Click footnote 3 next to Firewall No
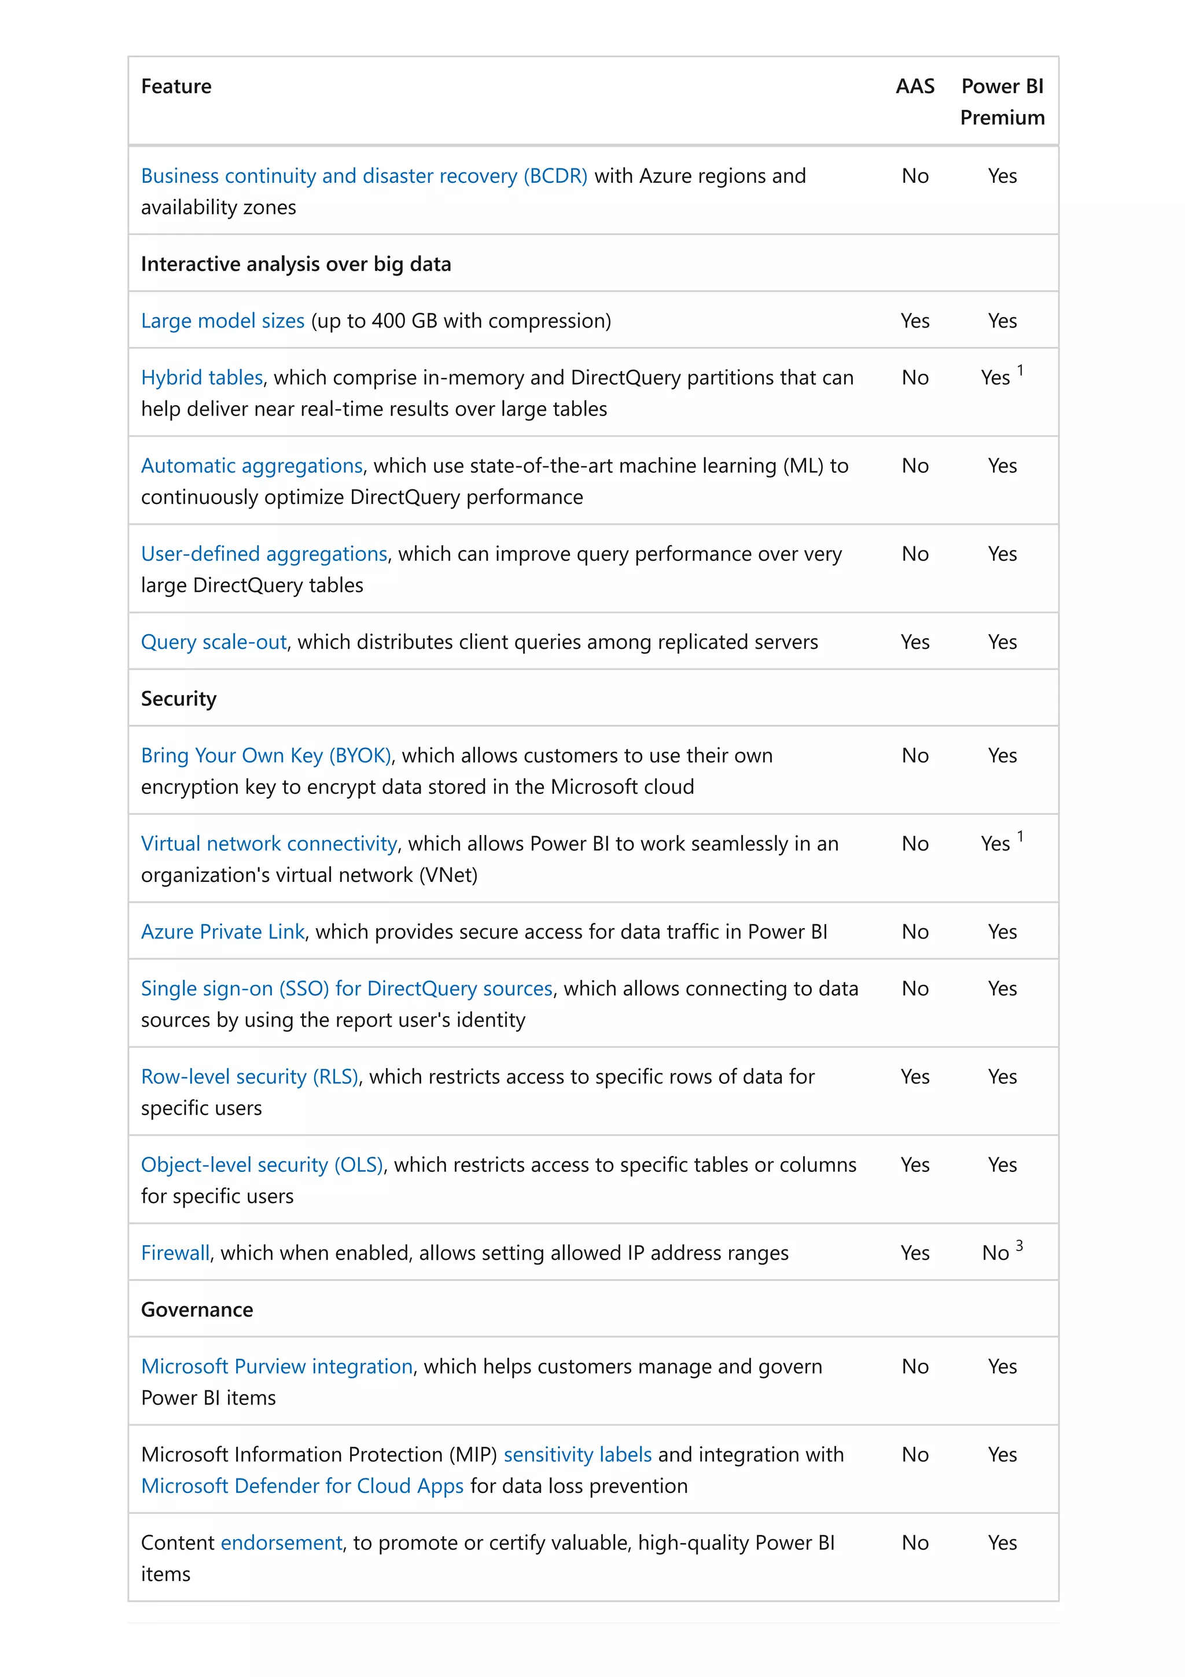 coord(1020,1246)
